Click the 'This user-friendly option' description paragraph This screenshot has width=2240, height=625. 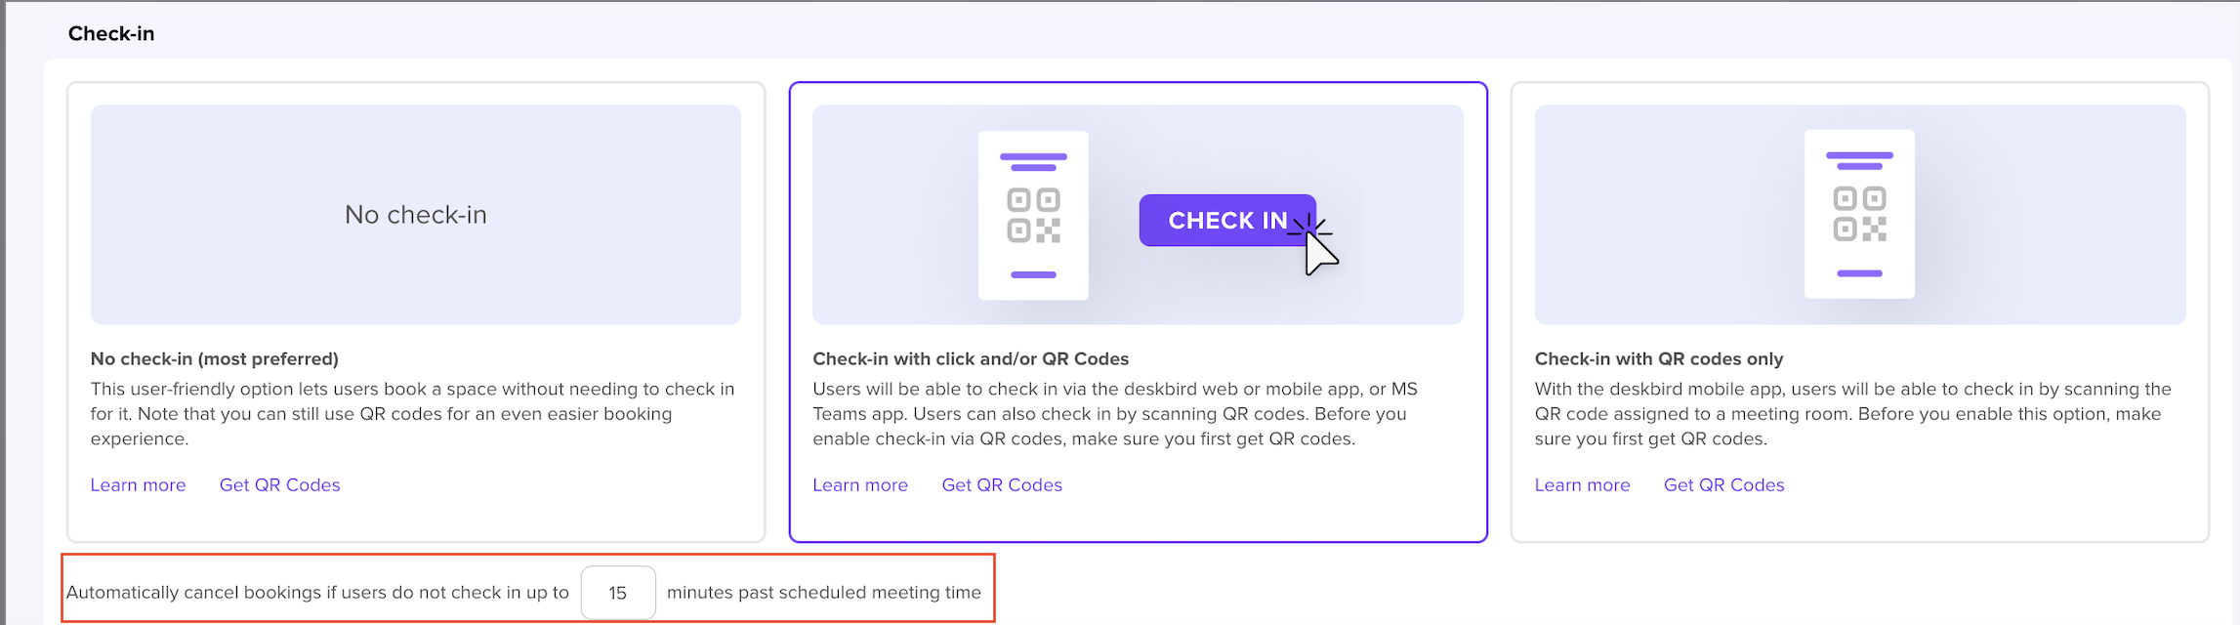(412, 414)
